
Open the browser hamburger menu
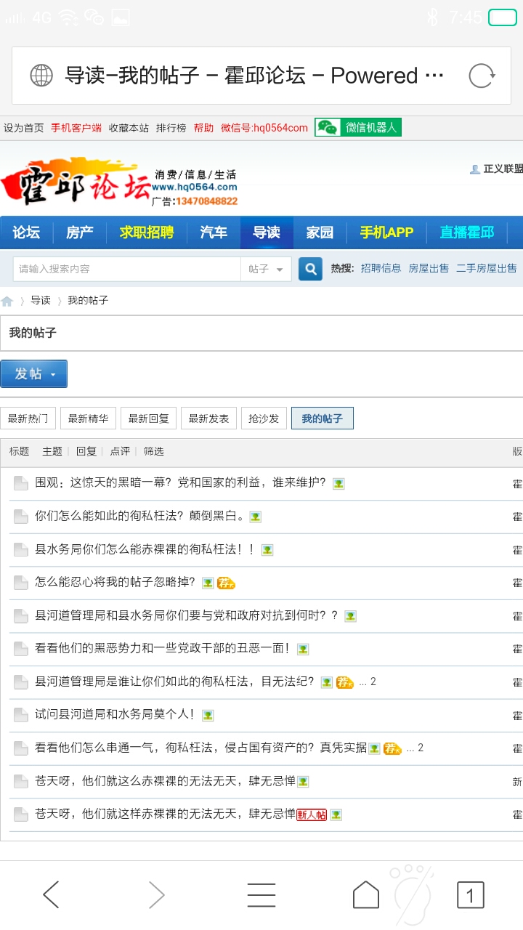261,895
